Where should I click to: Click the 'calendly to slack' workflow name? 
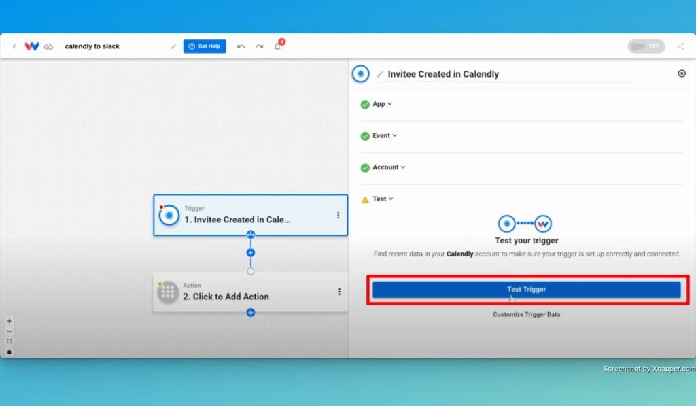[x=92, y=46]
